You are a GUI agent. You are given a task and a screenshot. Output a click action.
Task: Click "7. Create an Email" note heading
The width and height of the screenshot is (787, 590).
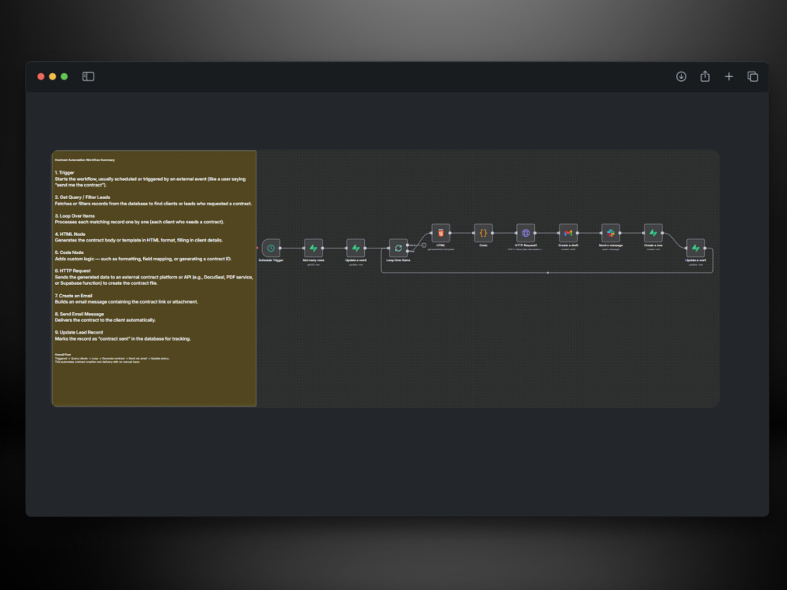[x=74, y=296]
